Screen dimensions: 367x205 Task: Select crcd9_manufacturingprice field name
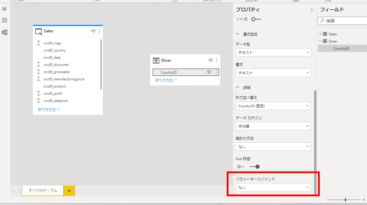coord(64,79)
